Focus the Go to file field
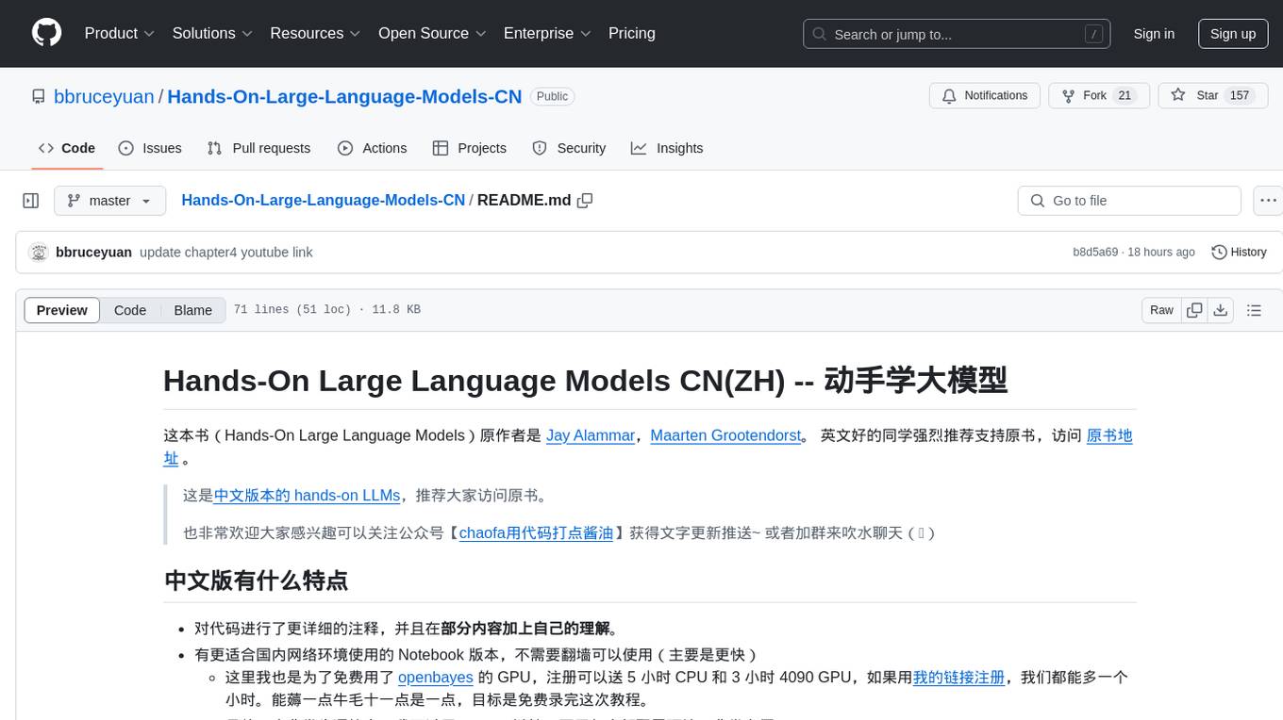 (1129, 201)
